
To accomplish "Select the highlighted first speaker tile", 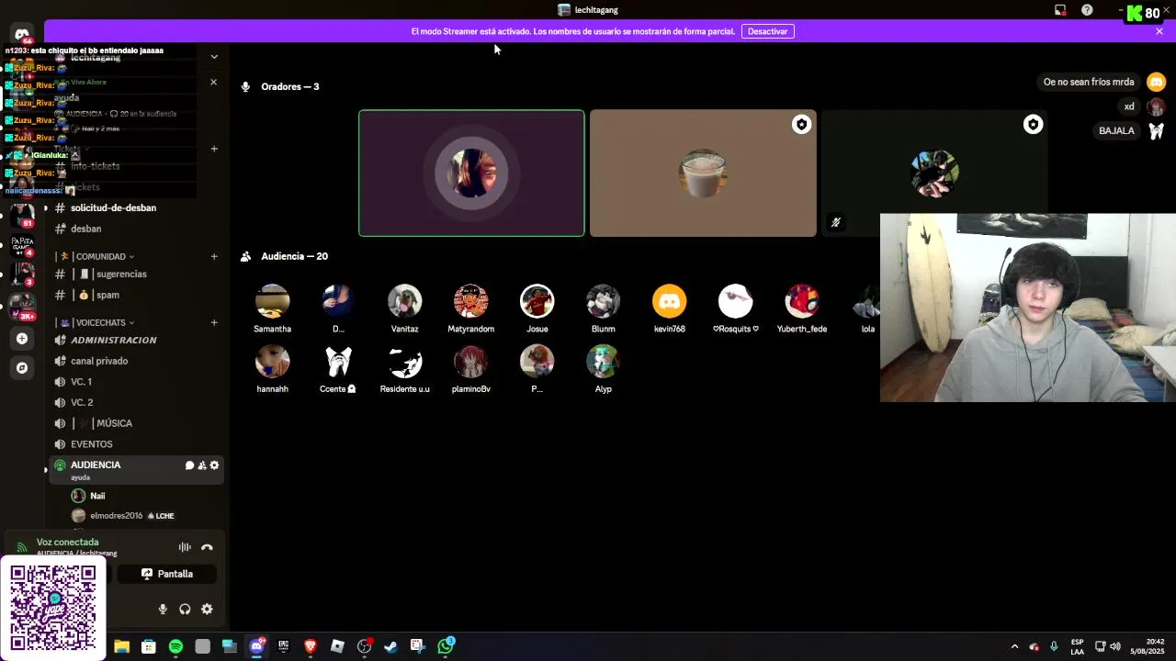I will click(x=471, y=174).
